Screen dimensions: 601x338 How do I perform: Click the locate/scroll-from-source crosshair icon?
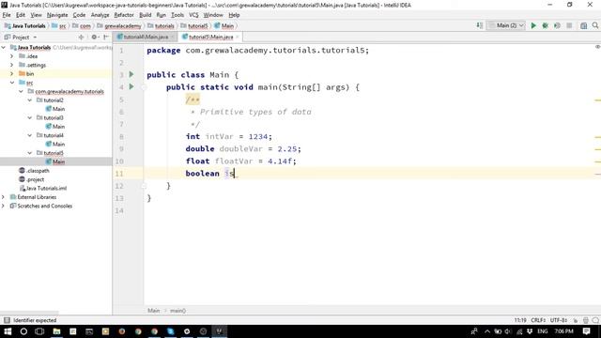pos(81,38)
